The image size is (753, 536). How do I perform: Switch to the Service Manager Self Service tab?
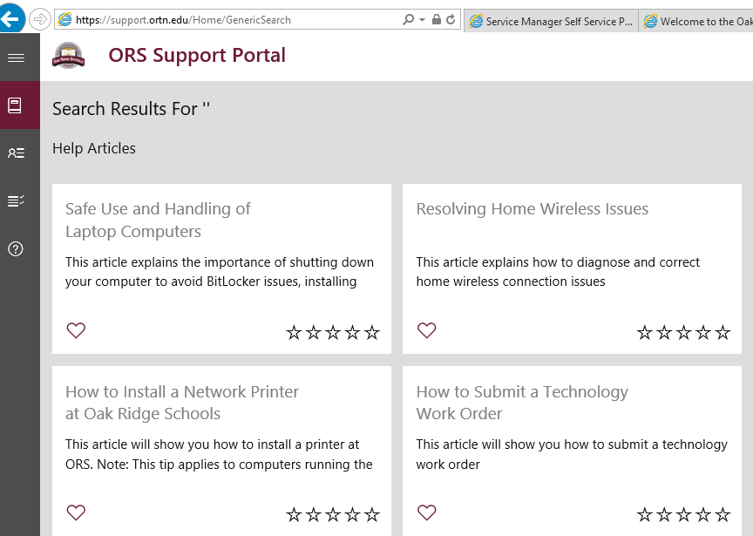coord(551,19)
